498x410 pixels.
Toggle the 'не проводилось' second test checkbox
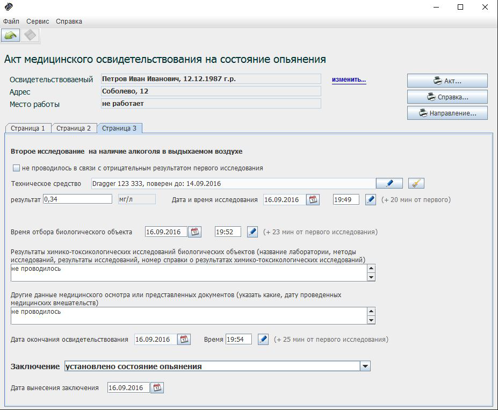pos(16,168)
